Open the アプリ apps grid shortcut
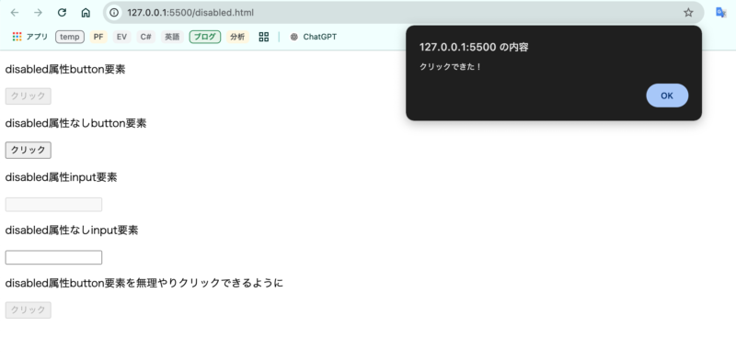Image resolution: width=736 pixels, height=360 pixels. (30, 37)
